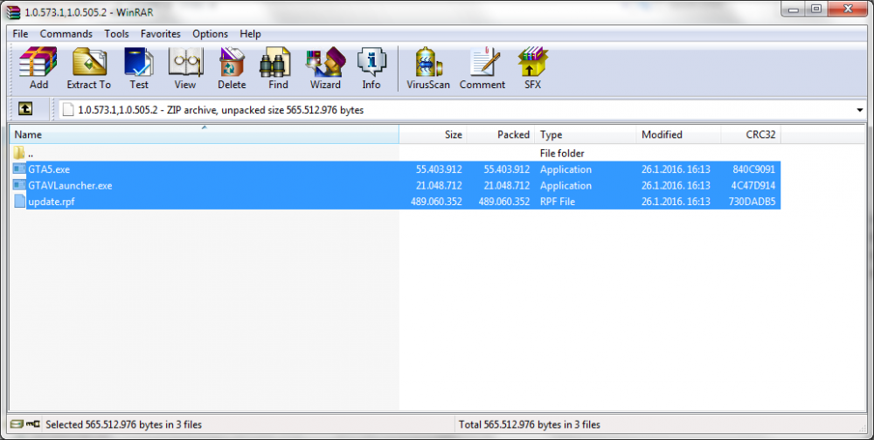Click the key password icon in status bar
874x440 pixels.
click(x=33, y=423)
